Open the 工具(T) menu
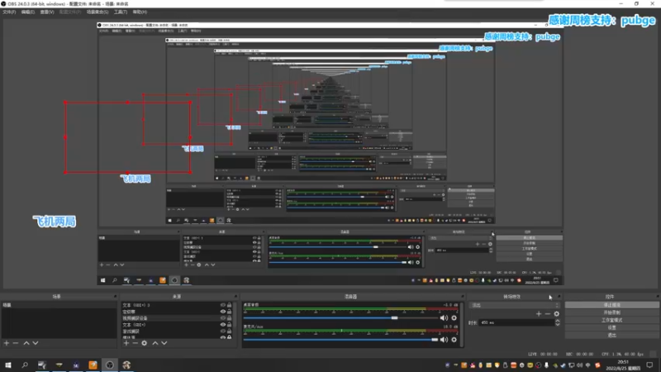 121,12
